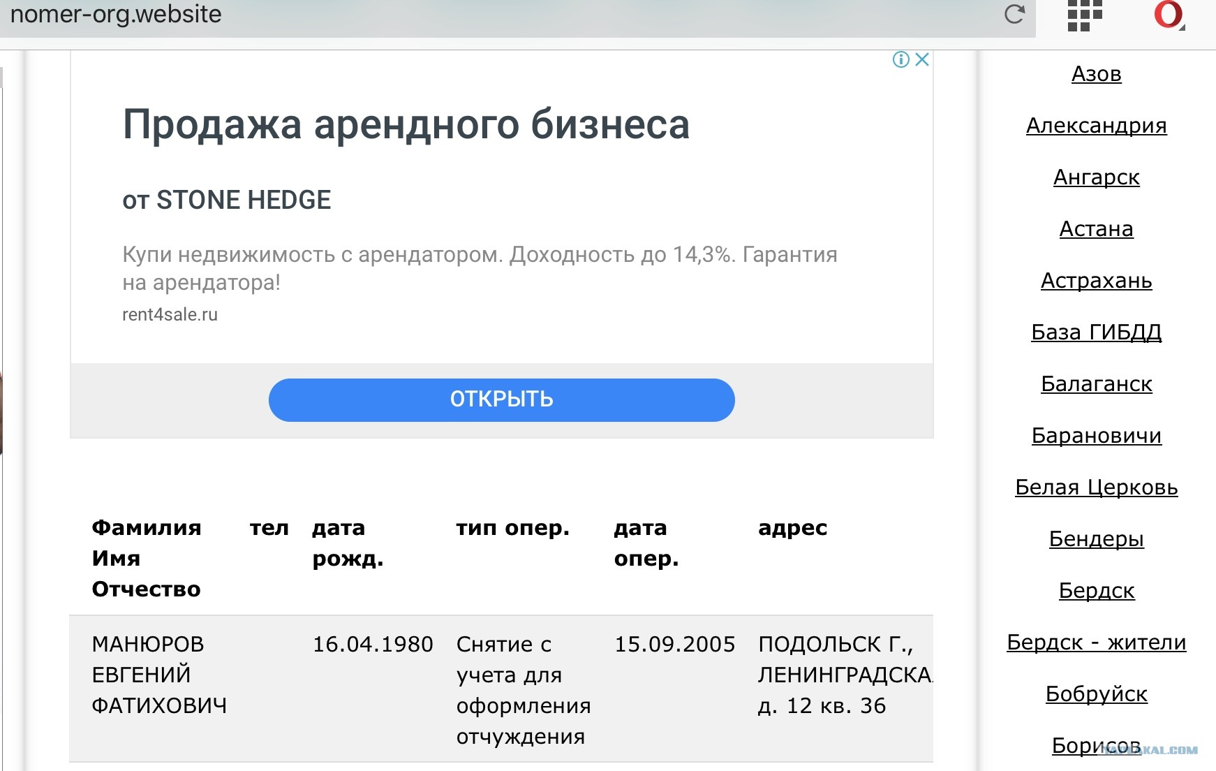The height and width of the screenshot is (771, 1216).
Task: Go to the Барановичи link
Action: (1096, 435)
